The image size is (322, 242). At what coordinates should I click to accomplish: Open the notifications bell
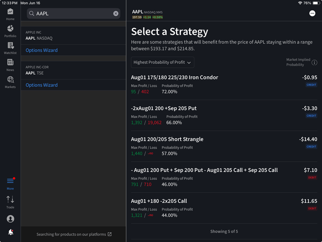(x=10, y=233)
